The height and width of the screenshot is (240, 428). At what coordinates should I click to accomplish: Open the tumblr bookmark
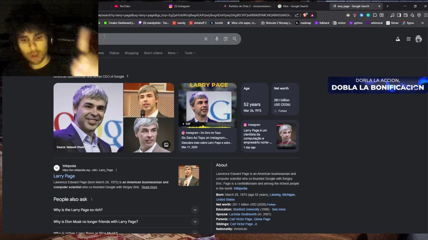coord(216,23)
